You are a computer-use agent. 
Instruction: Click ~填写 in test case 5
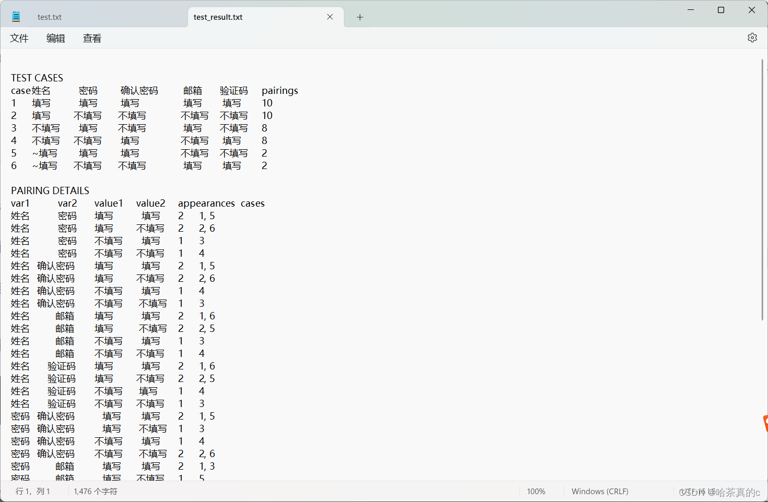click(45, 153)
